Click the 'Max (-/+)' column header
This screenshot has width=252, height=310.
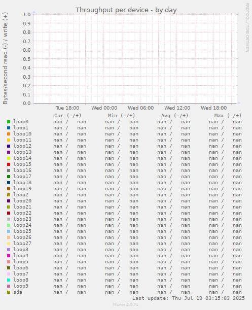pos(228,116)
